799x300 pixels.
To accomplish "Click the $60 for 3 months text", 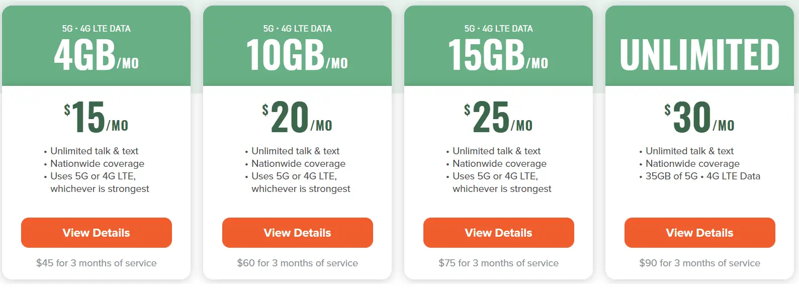I will 297,263.
